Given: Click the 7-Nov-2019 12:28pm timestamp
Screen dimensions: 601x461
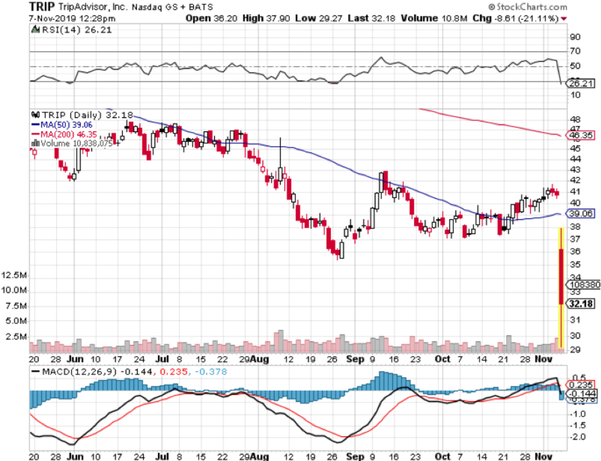Looking at the screenshot, I should (x=72, y=19).
